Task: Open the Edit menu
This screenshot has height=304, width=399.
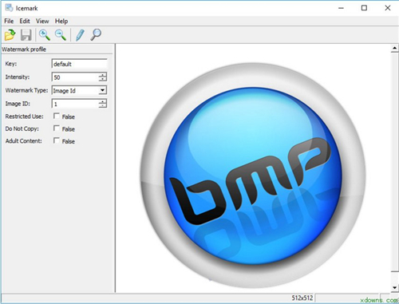Action: [x=25, y=21]
